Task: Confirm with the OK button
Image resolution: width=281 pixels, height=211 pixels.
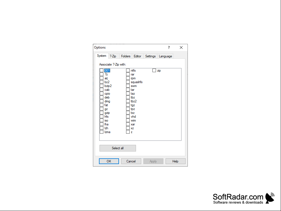Action: pyautogui.click(x=109, y=161)
